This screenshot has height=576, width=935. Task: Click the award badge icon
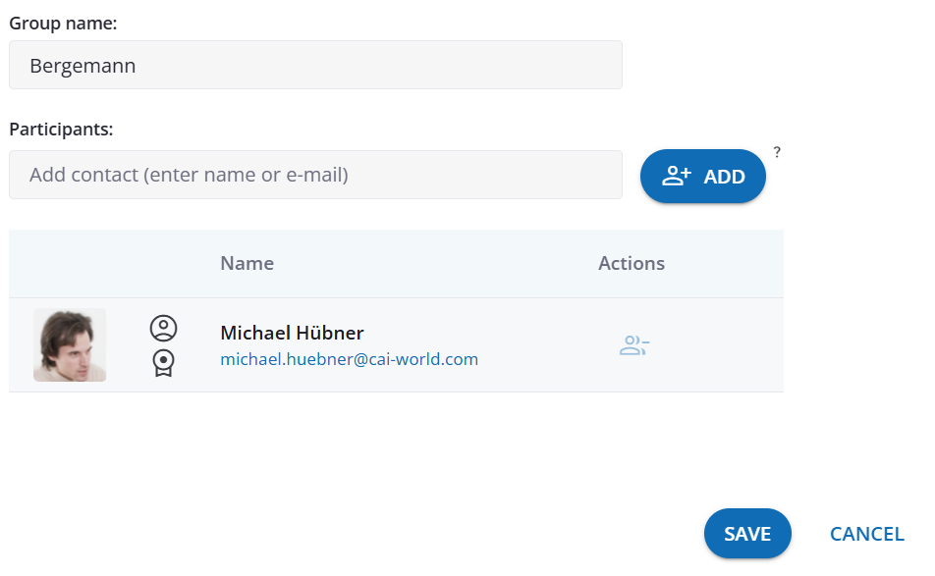(x=163, y=363)
